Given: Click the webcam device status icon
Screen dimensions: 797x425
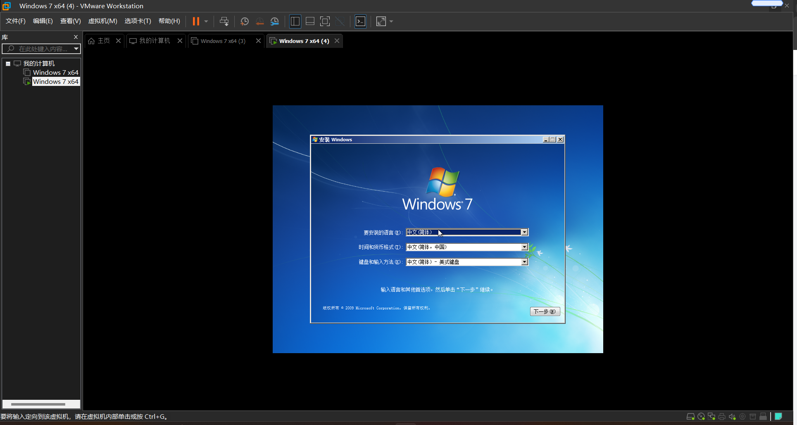Looking at the screenshot, I should [x=742, y=417].
